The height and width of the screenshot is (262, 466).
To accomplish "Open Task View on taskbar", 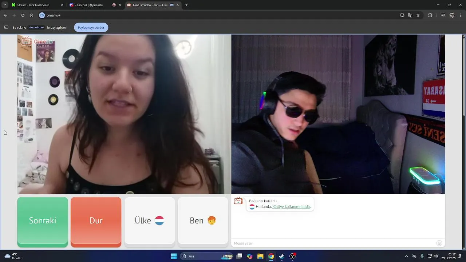I will tap(239, 256).
